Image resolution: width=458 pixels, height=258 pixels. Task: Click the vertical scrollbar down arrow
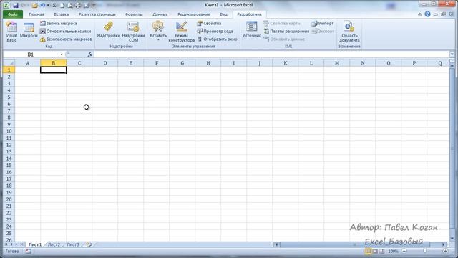pos(452,239)
